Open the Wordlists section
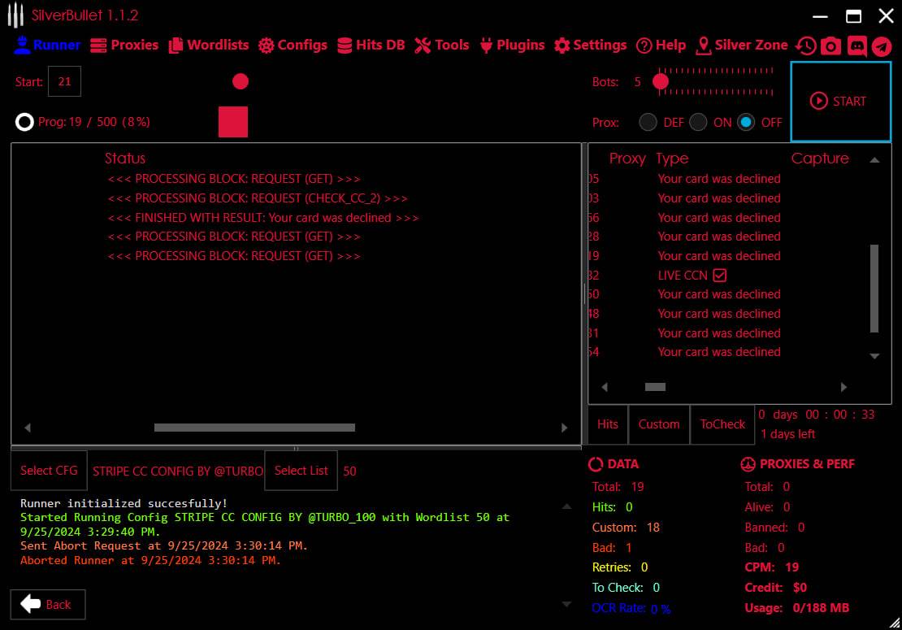Screen dimensions: 902x630 pyautogui.click(x=209, y=46)
